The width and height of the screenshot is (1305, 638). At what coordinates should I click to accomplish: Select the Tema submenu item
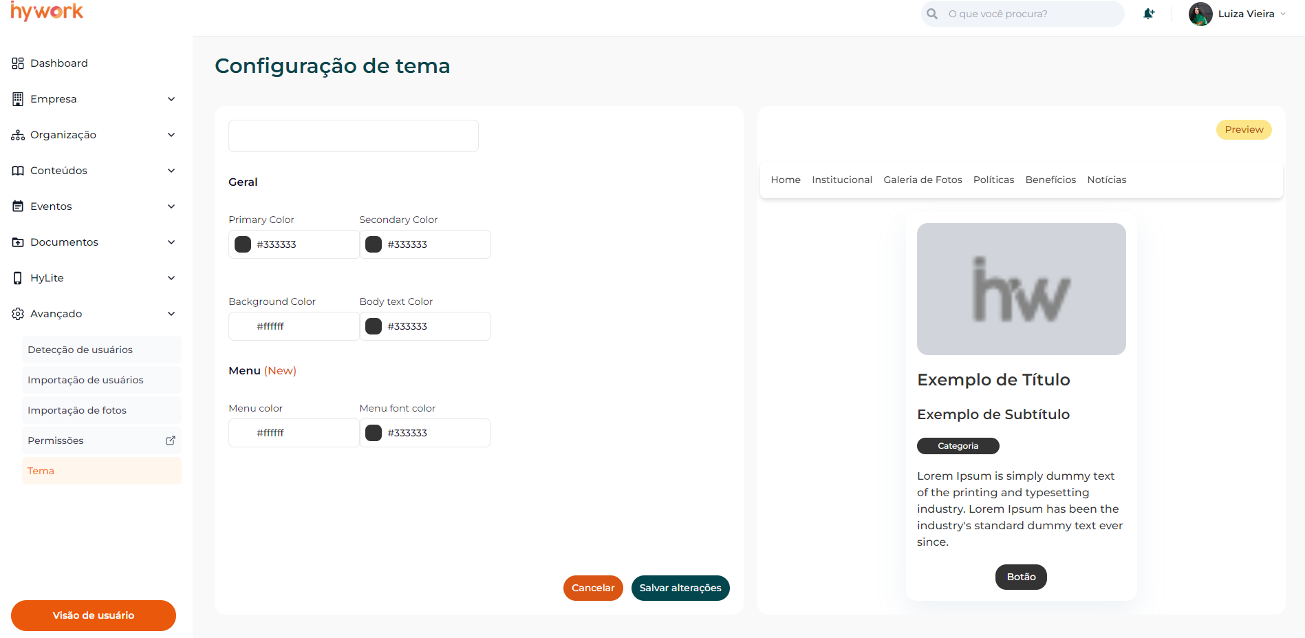[102, 471]
